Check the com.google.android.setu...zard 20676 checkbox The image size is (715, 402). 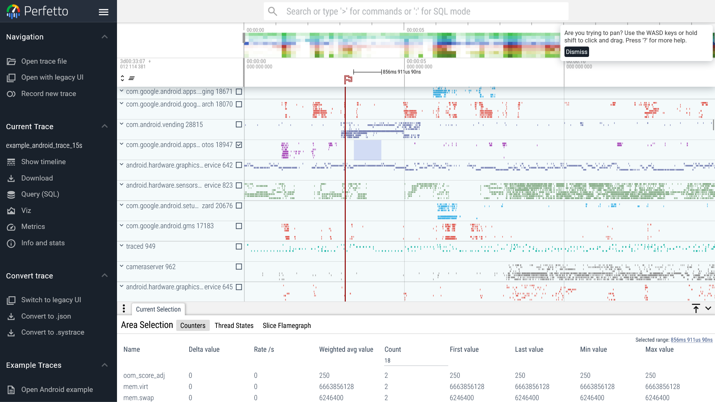click(239, 205)
